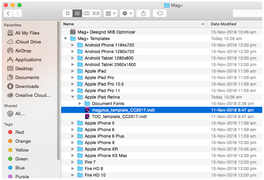Switch to column view

(87, 13)
